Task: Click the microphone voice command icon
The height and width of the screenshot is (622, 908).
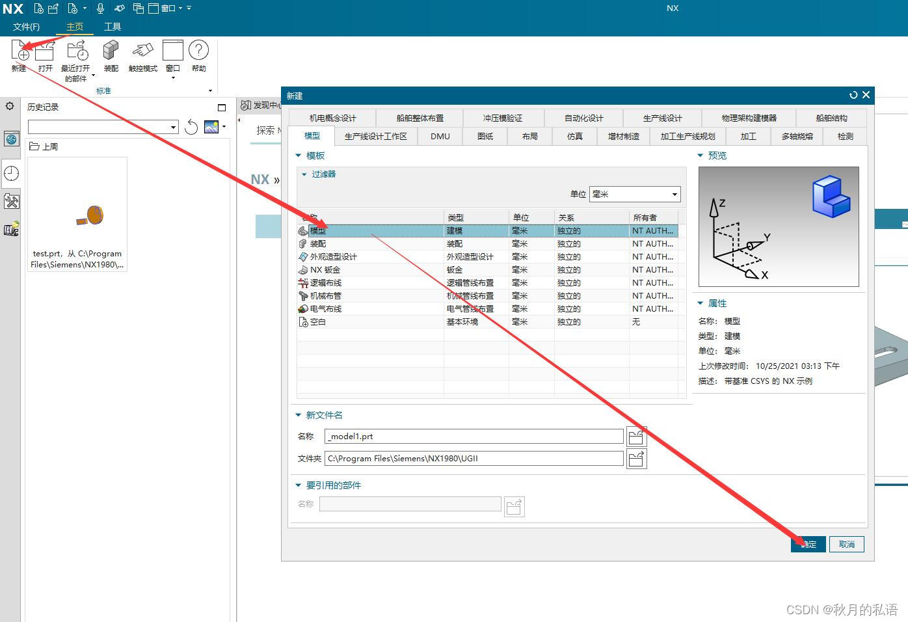Action: [x=100, y=8]
